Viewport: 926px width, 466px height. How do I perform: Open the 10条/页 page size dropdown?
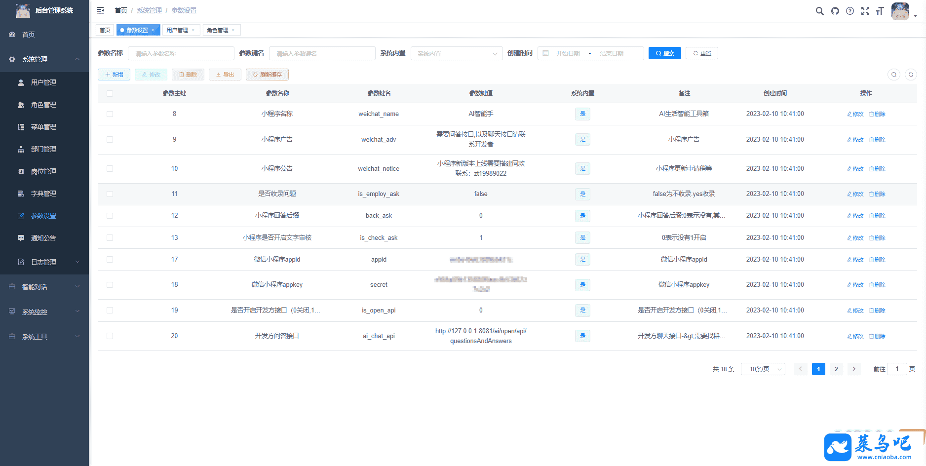(763, 369)
